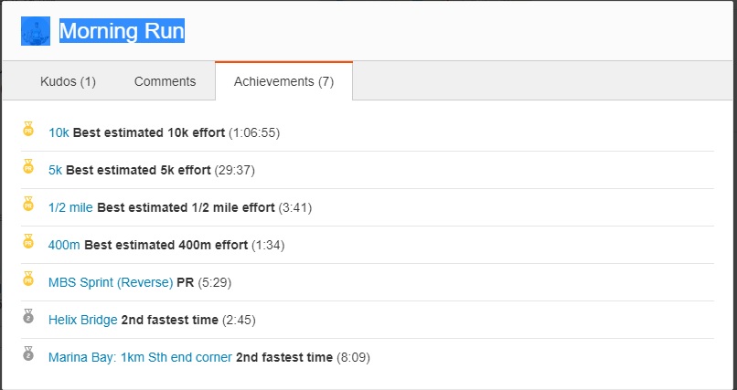Viewport: 737px width, 390px height.
Task: Open the athlete avatar next to Morning Run
Action: pyautogui.click(x=36, y=31)
